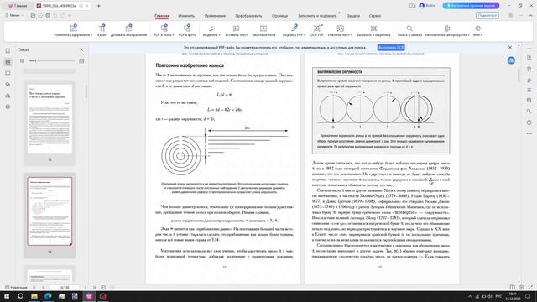
Task: Open a new tab with plus button
Action: tap(99, 6)
